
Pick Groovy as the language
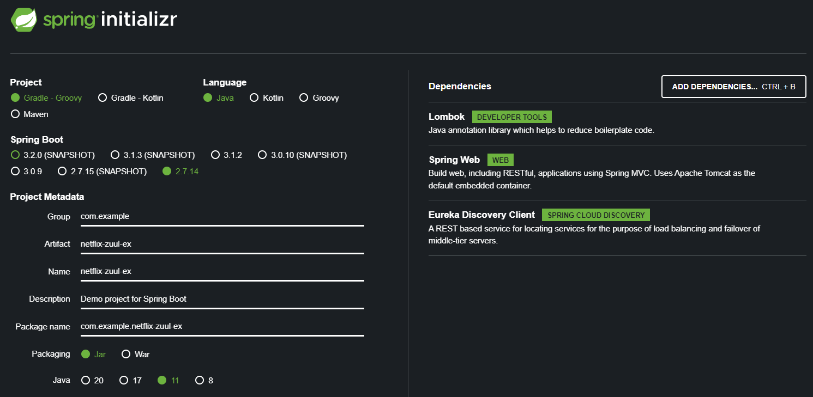tap(320, 98)
